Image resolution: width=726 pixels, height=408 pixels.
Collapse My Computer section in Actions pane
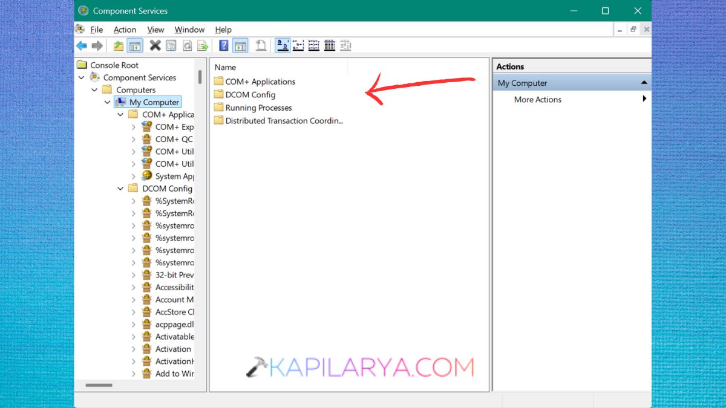(644, 83)
